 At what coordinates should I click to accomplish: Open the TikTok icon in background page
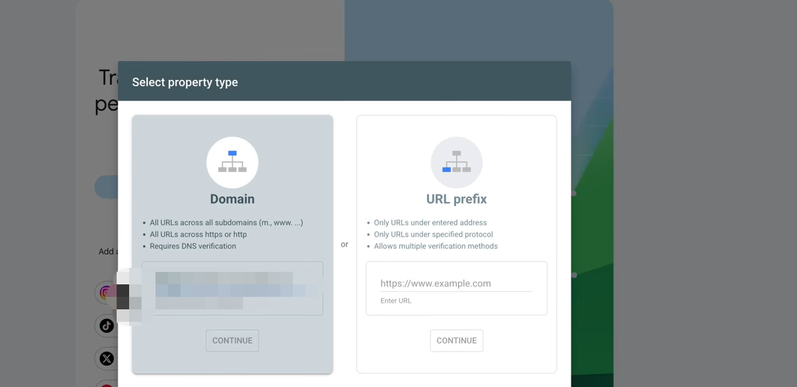coord(106,325)
